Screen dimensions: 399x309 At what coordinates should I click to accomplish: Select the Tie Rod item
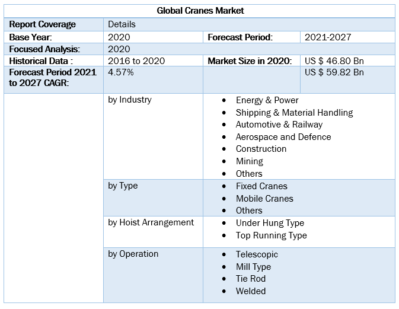[x=250, y=278]
